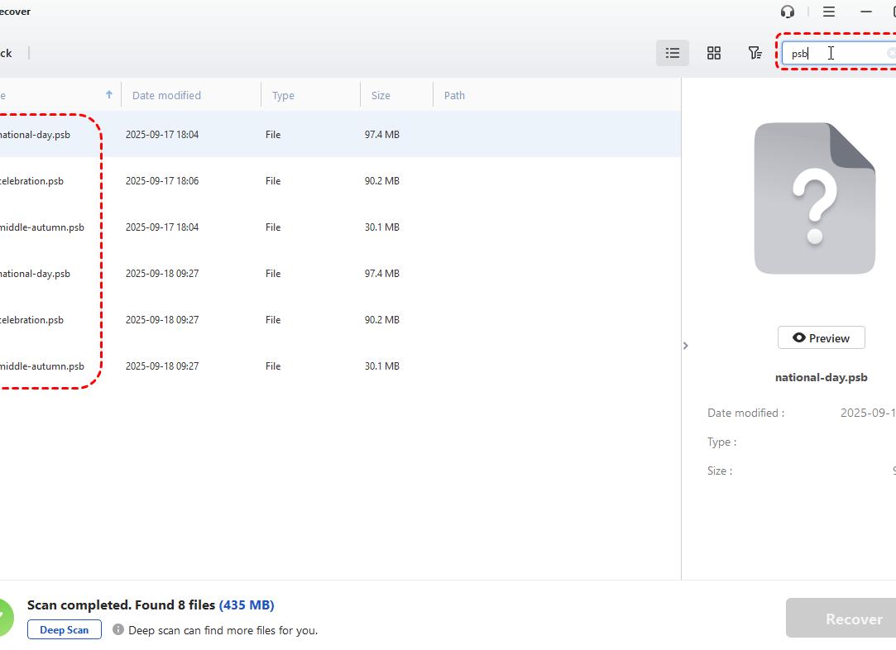The width and height of the screenshot is (896, 650).
Task: Collapse the preview panel with chevron
Action: pyautogui.click(x=685, y=346)
